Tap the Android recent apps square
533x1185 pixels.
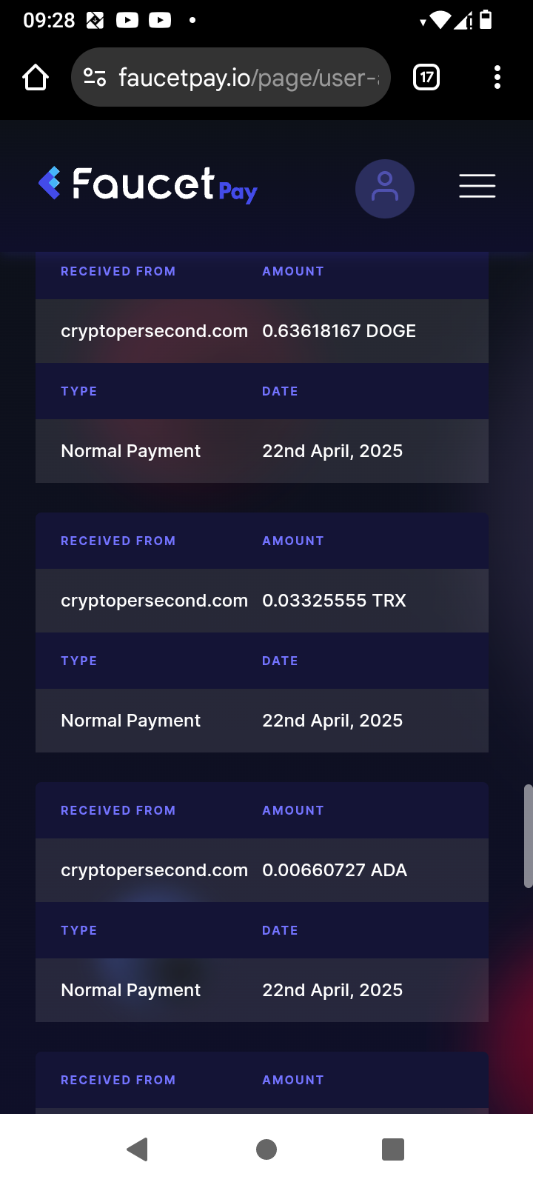[x=393, y=1149]
